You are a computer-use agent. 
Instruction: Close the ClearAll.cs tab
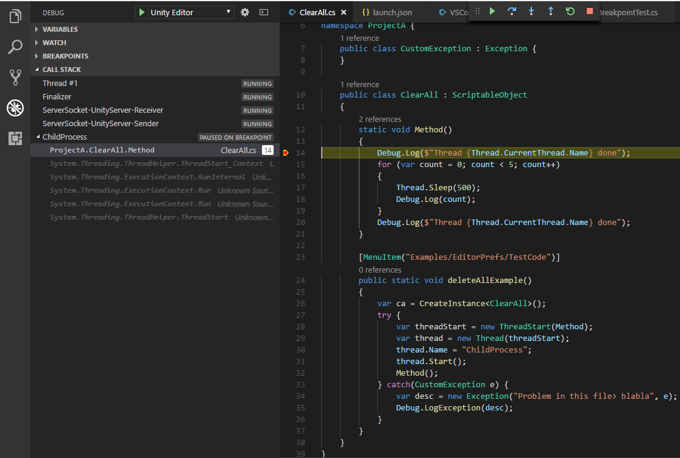point(344,12)
